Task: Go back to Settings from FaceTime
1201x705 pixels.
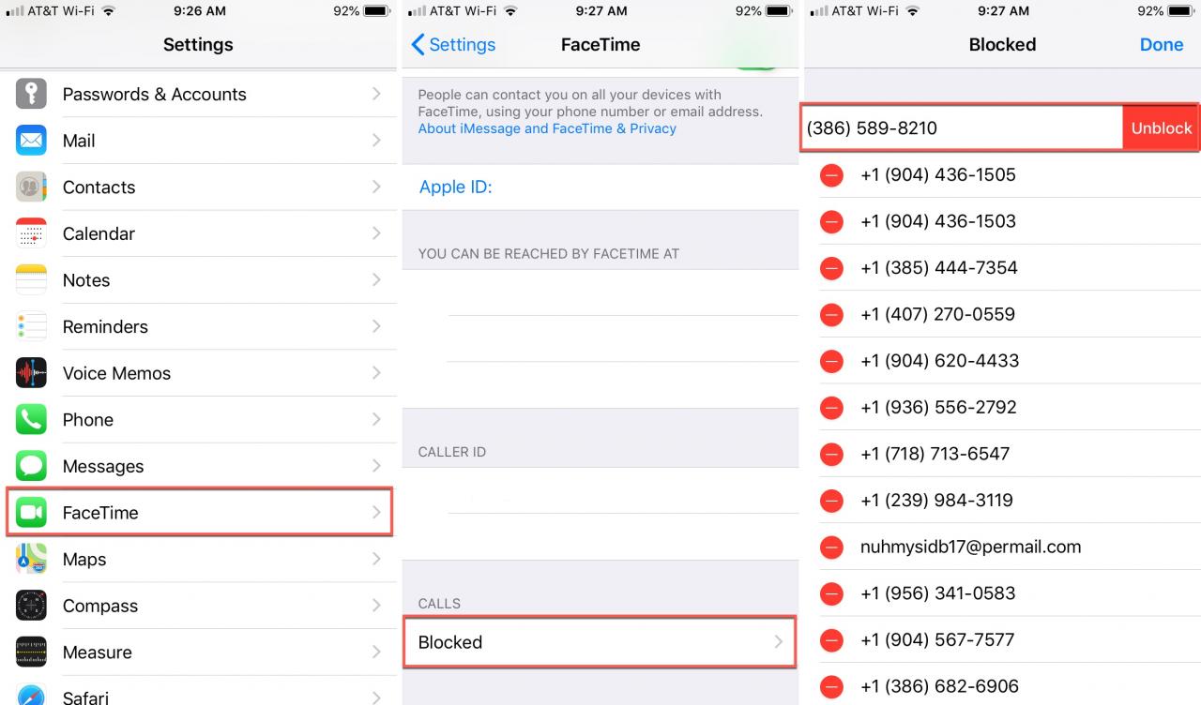Action: pos(453,44)
